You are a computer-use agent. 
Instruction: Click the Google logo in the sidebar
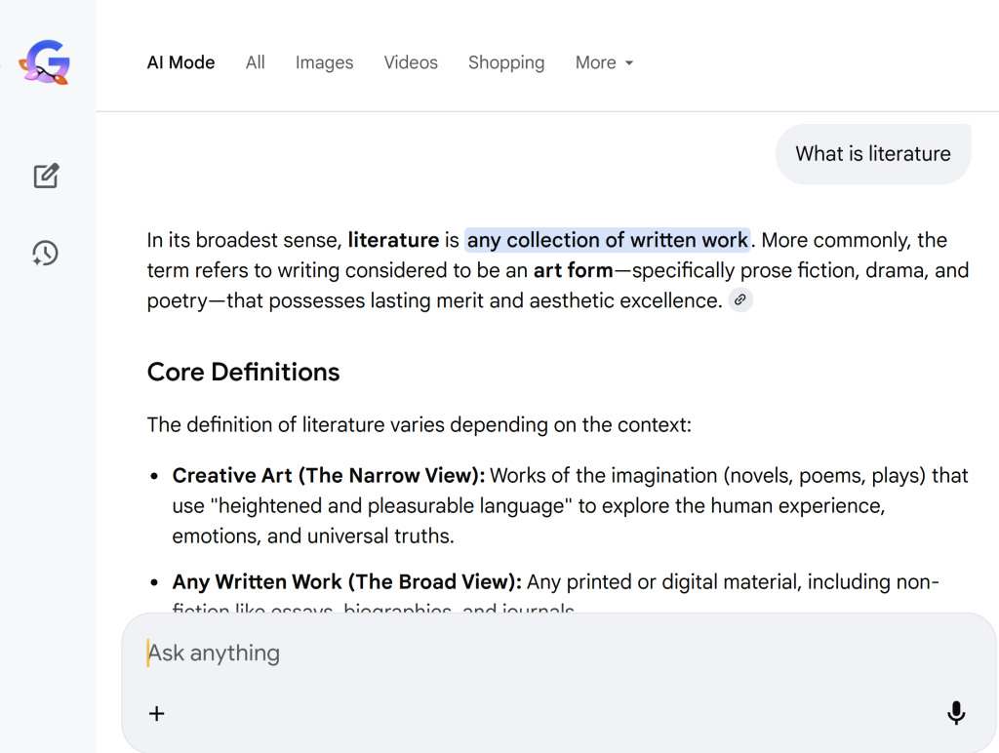[x=47, y=63]
